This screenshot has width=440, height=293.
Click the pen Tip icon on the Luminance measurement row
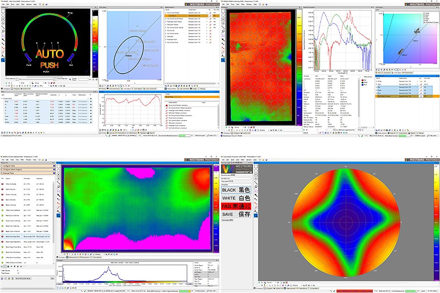tap(210, 16)
